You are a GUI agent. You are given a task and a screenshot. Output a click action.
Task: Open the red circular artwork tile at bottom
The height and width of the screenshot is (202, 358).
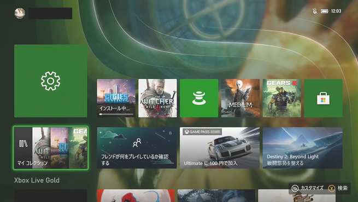(136, 195)
